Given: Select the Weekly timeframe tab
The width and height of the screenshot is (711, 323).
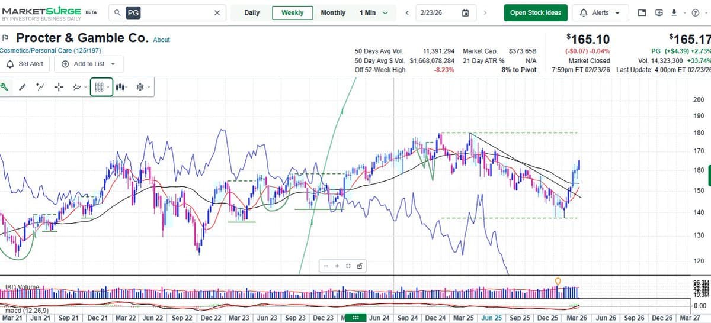Looking at the screenshot, I should click(x=293, y=12).
